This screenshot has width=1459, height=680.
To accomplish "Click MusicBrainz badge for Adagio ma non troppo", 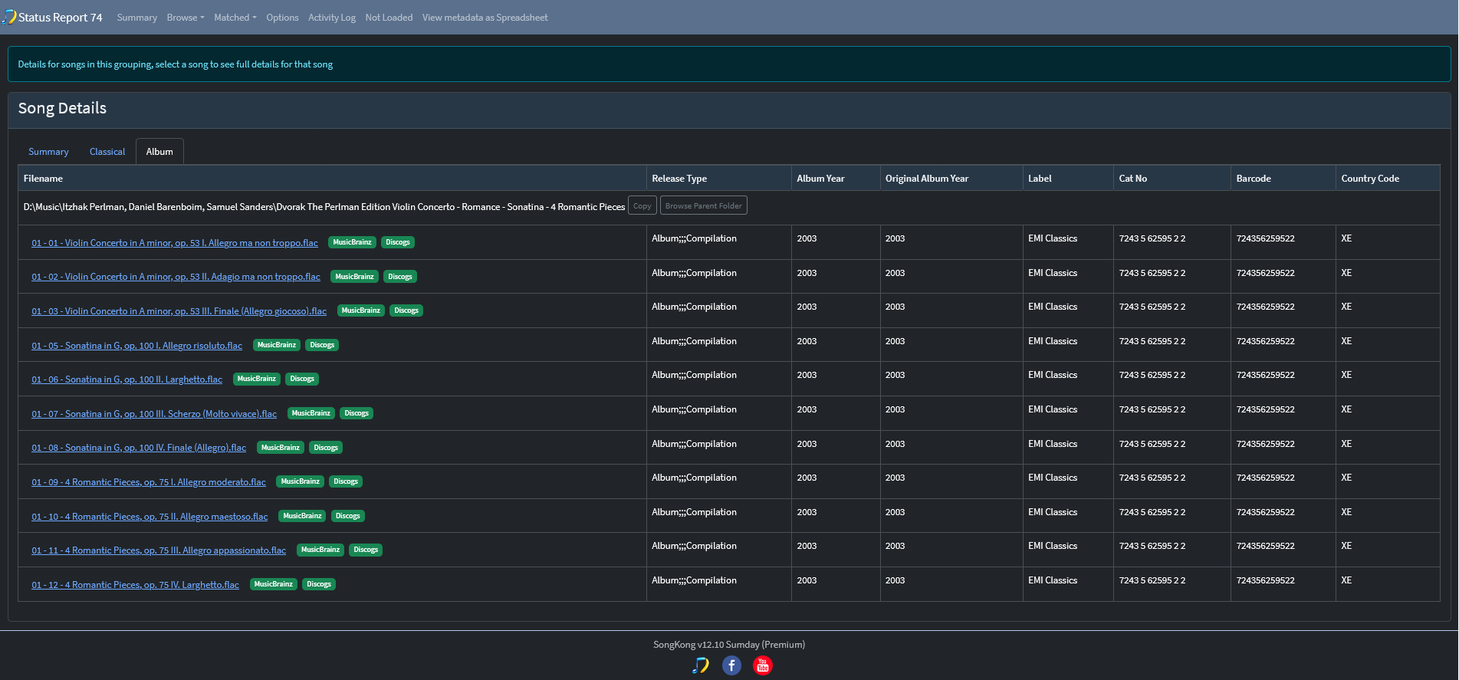I will (x=354, y=277).
